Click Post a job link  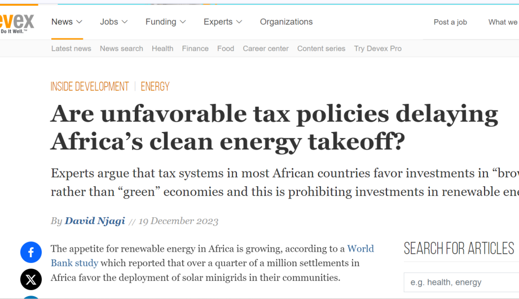click(450, 22)
